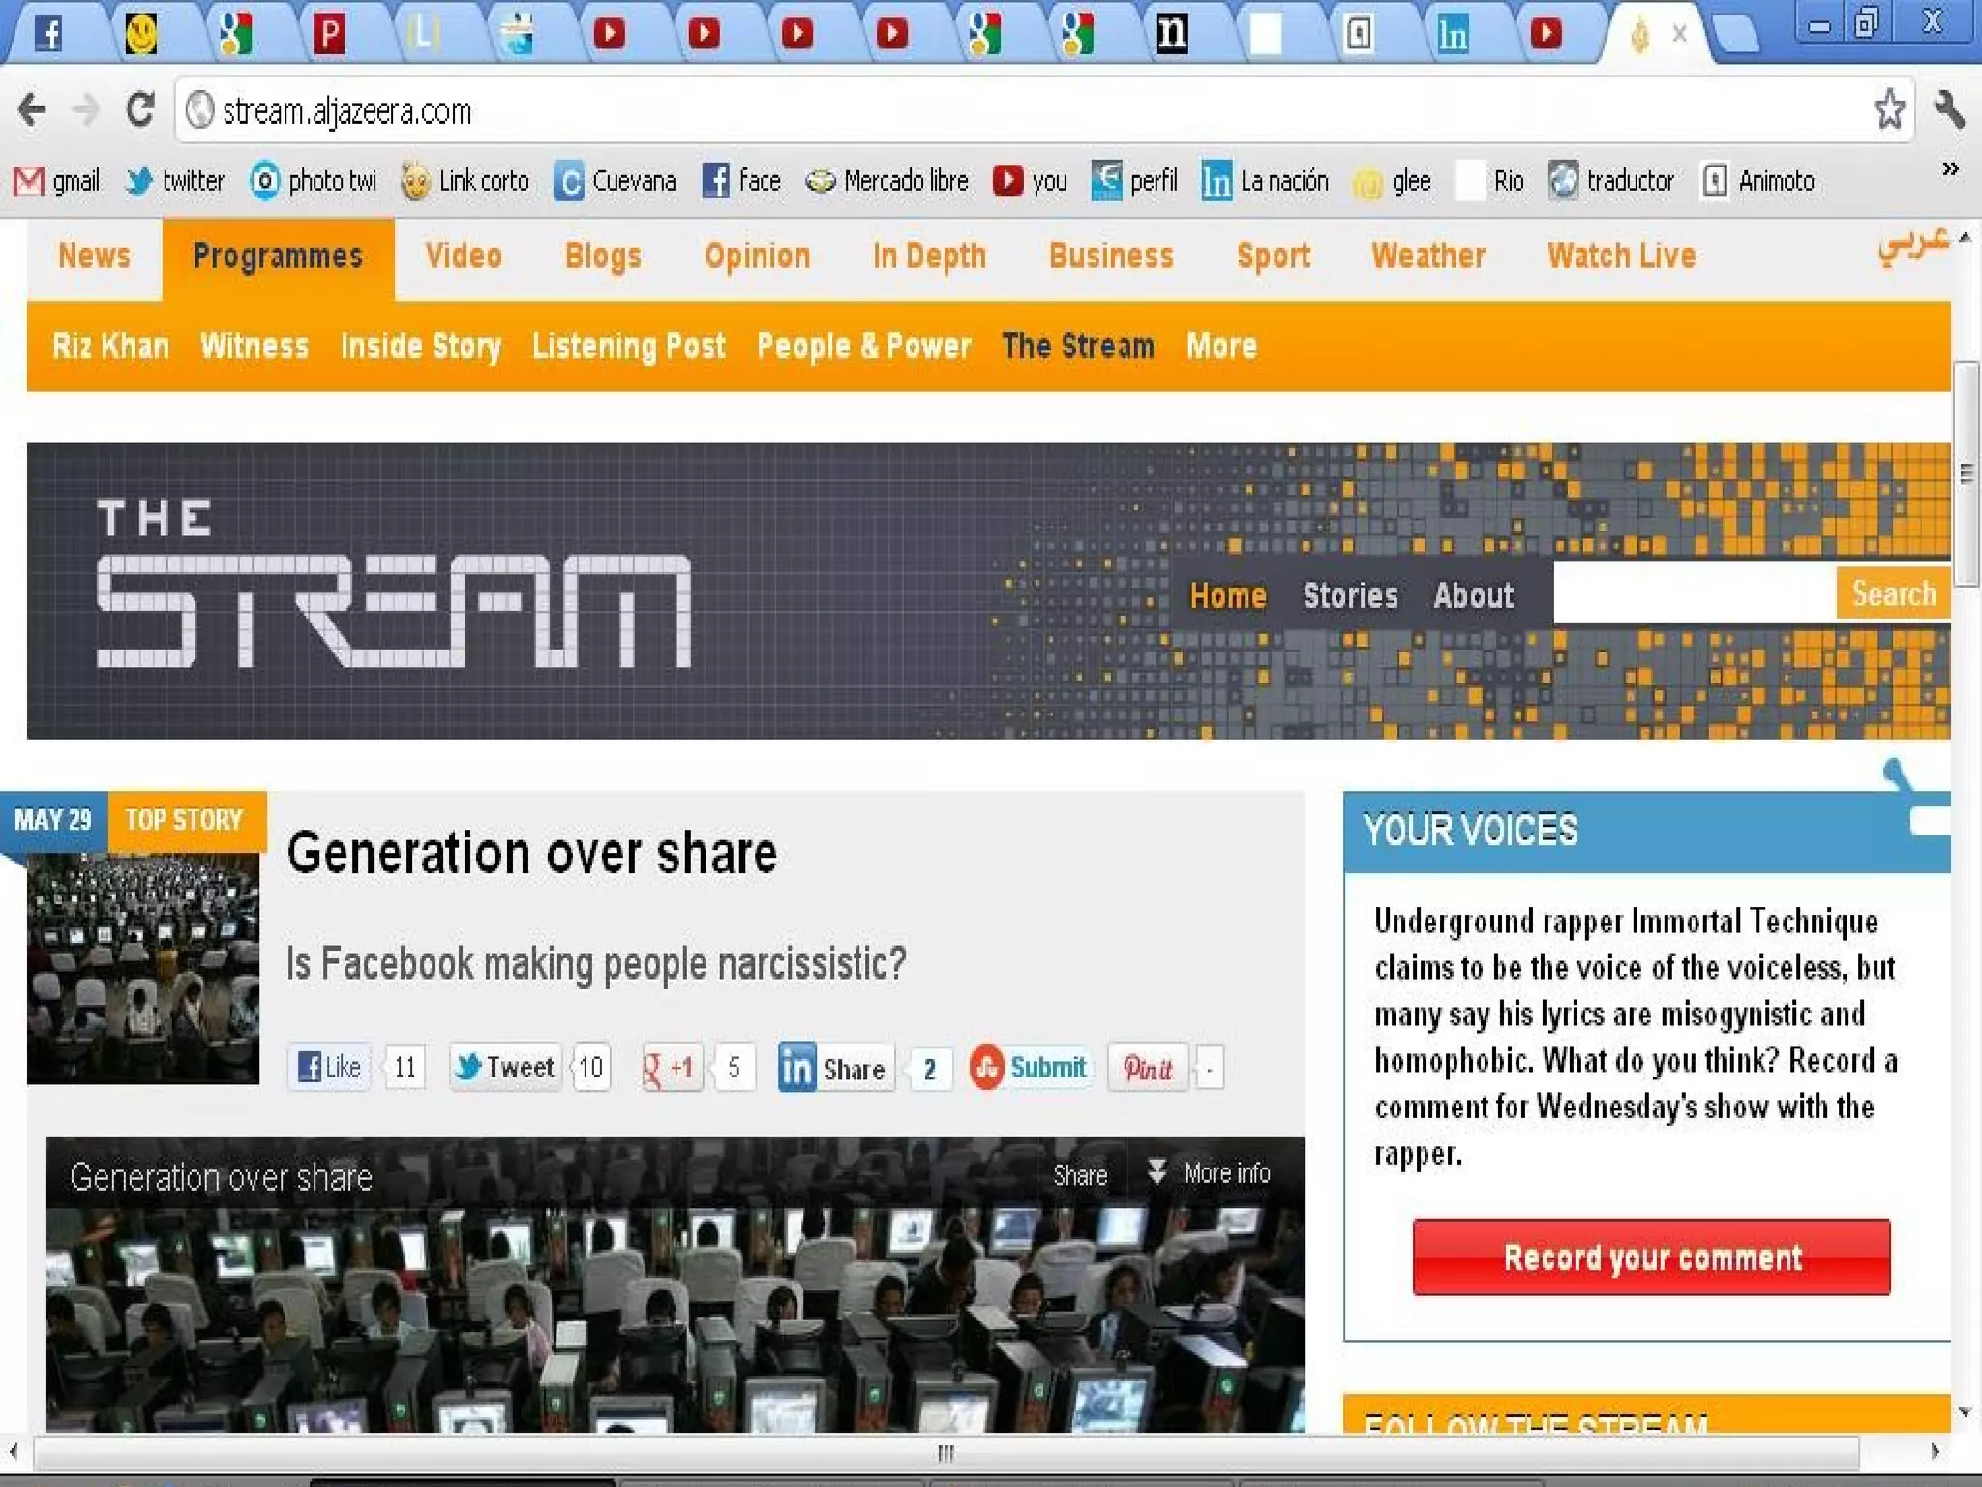
Task: Open Watch Live
Action: click(x=1621, y=256)
